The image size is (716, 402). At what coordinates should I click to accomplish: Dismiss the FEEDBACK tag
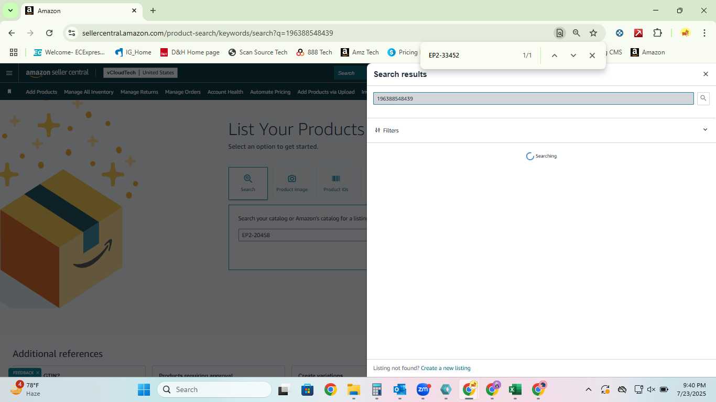click(38, 373)
